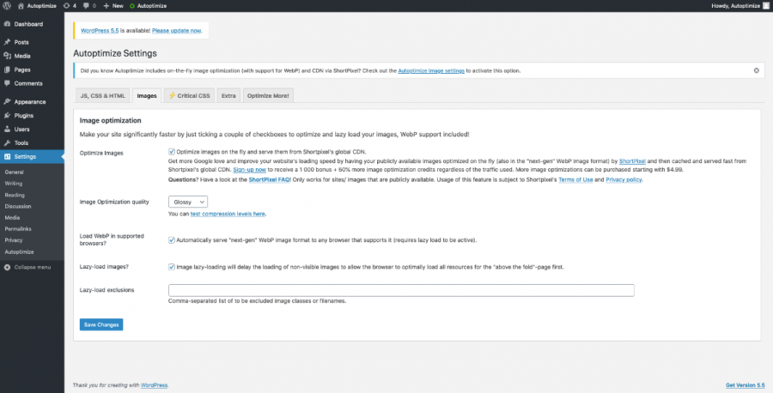Open Reading settings submenu
773x393 pixels.
point(15,195)
